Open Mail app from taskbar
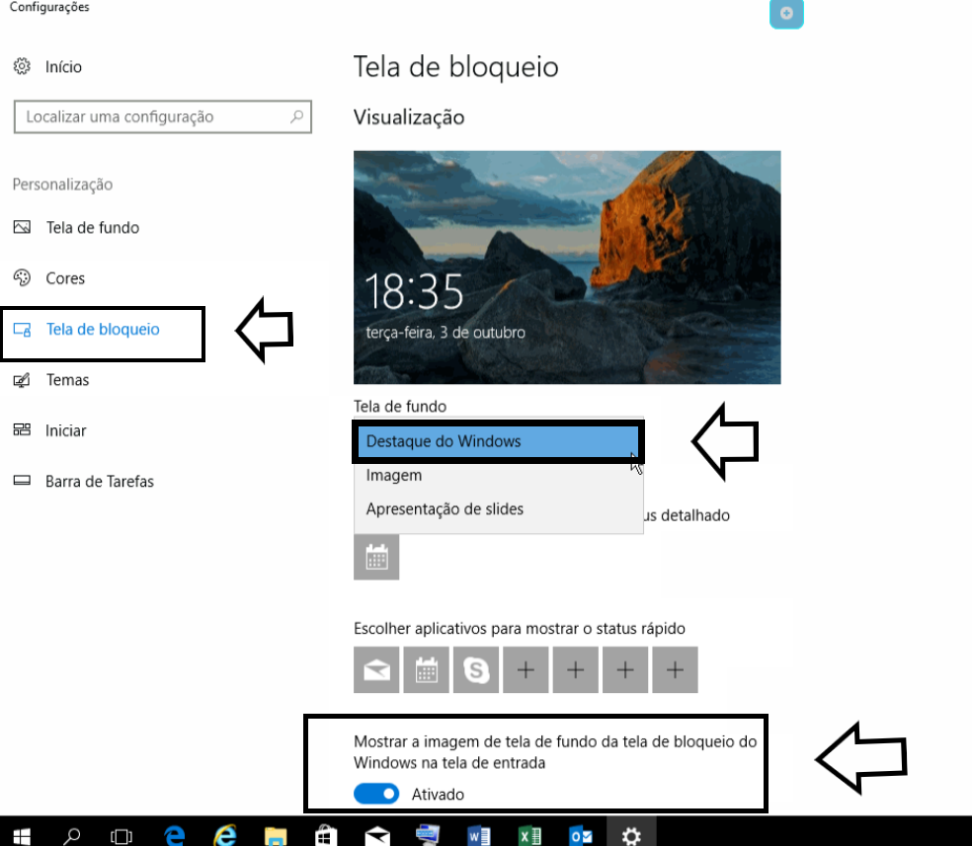The height and width of the screenshot is (846, 972). tap(377, 836)
